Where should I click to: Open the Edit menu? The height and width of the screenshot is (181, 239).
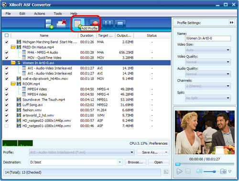pos(22,13)
